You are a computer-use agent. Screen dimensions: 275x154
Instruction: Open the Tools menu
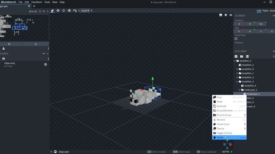[x=47, y=2]
